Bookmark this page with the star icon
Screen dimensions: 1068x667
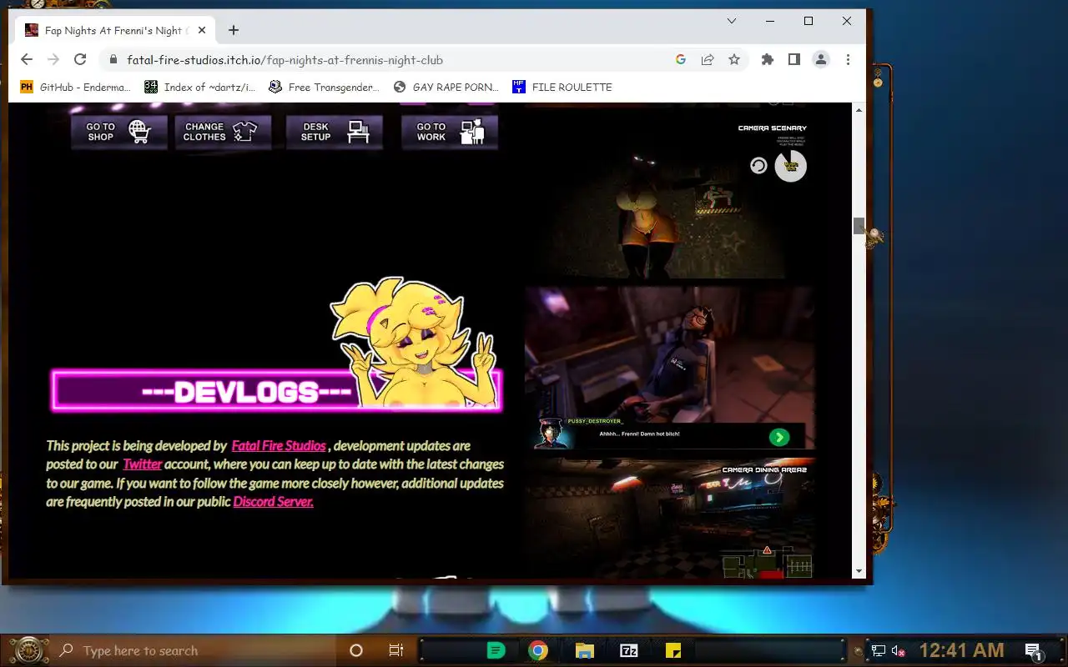[734, 59]
